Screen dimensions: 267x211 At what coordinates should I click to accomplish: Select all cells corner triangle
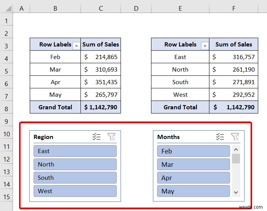click(x=8, y=8)
